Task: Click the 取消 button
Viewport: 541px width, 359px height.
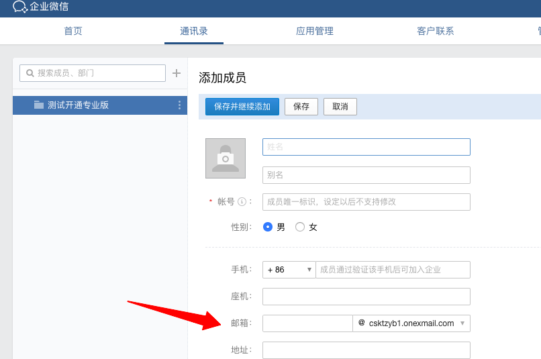Action: coord(340,107)
